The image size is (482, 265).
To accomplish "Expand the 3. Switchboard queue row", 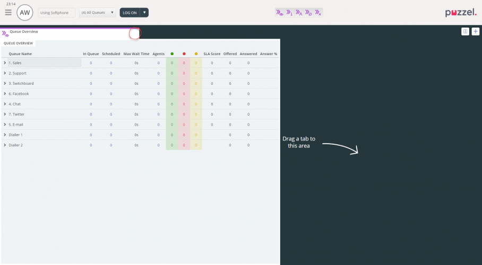I will point(5,83).
